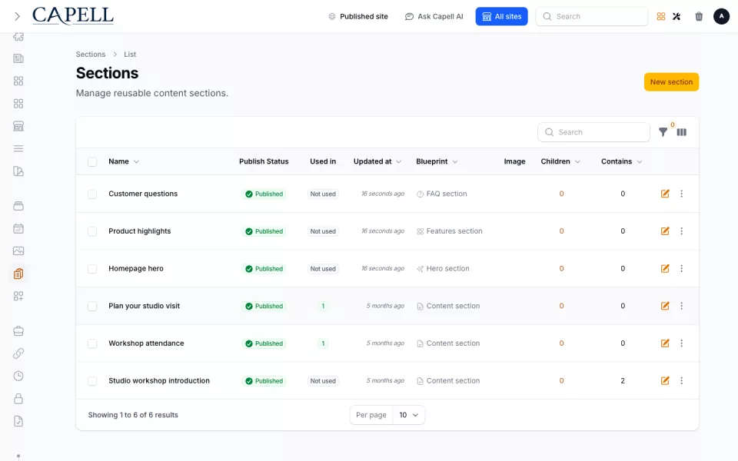
Task: Open the briefcase icon in the sidebar
Action: click(18, 331)
